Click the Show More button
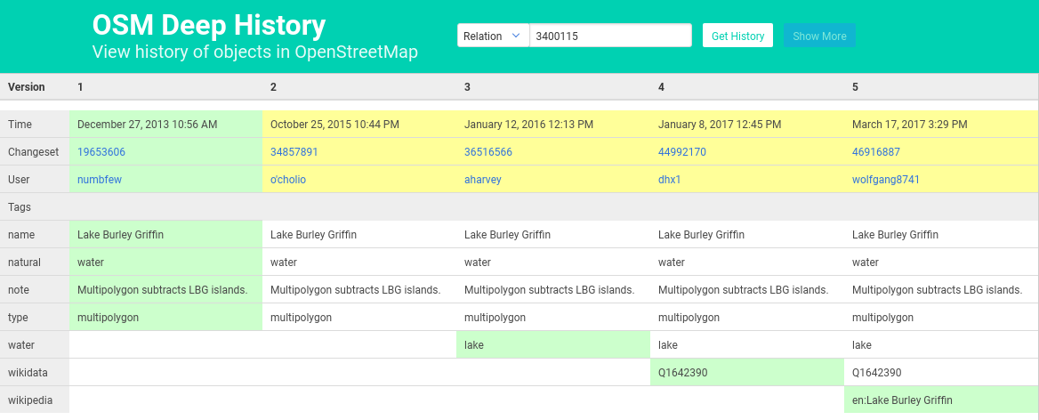Screen dimensions: 1039x420 [x=819, y=36]
